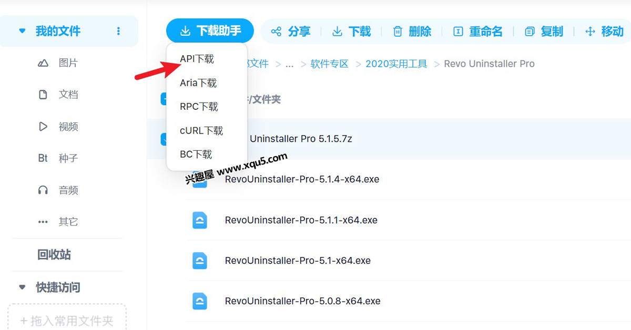Viewport: 631px width, 330px height.
Task: Click the play icon beside 视频
Action: (x=43, y=127)
